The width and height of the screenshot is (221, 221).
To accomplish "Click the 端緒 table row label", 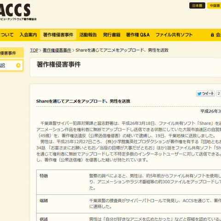I will (x=44, y=201).
